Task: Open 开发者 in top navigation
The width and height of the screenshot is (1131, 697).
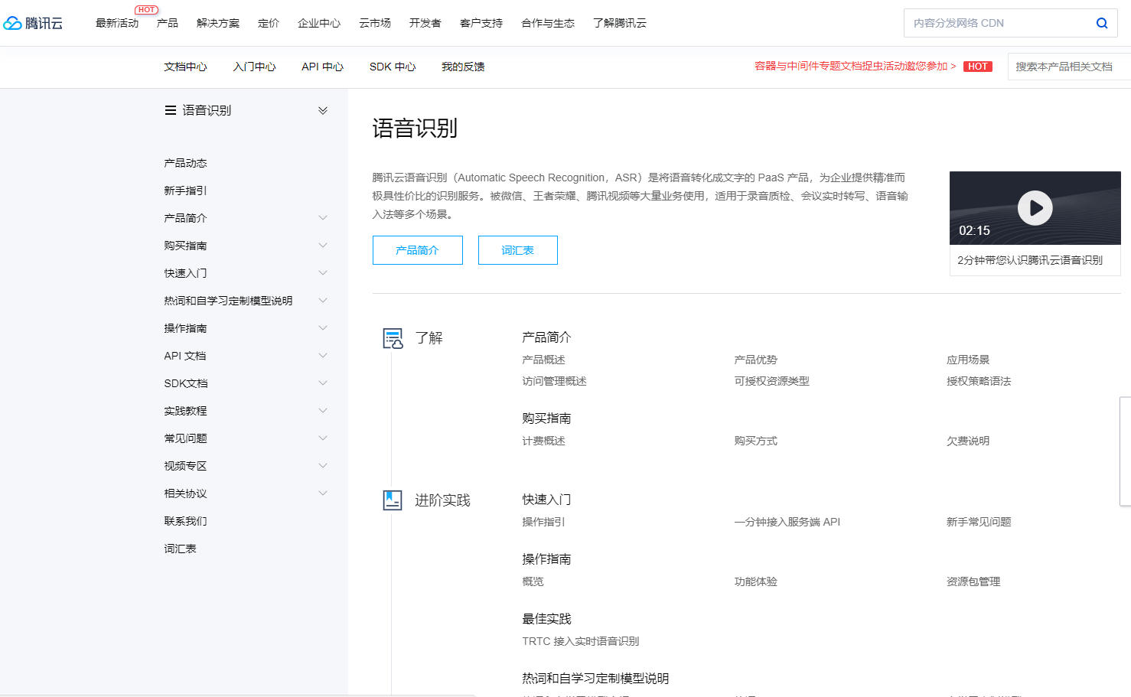Action: click(425, 23)
